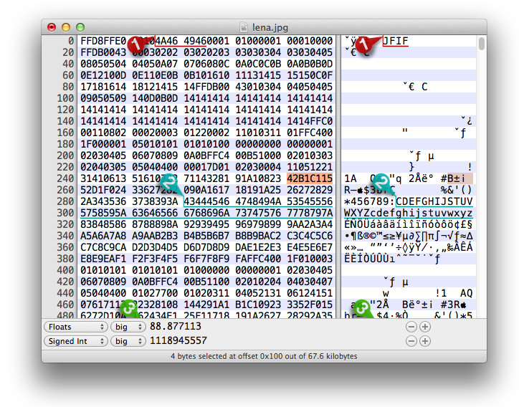This screenshot has height=407, width=519.
Task: Click hex group 01FFC400 in row 160
Action: click(310, 133)
